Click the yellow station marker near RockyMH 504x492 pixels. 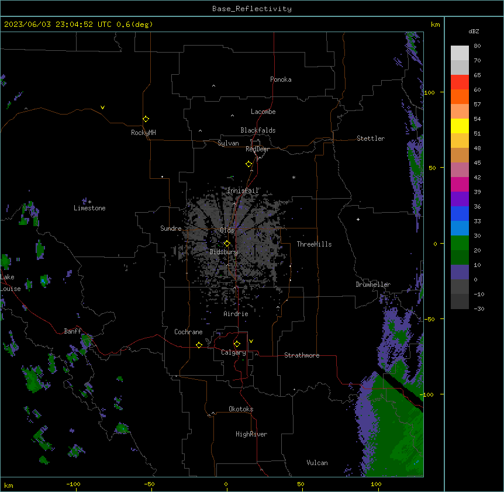click(146, 119)
